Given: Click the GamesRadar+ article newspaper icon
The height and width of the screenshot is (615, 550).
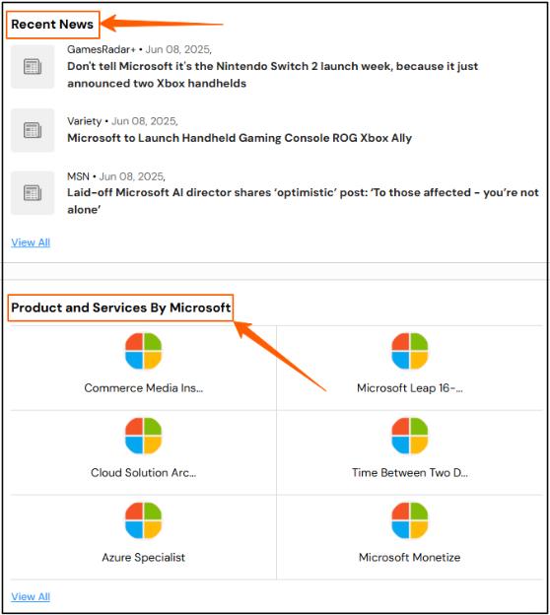Looking at the screenshot, I should tap(33, 67).
